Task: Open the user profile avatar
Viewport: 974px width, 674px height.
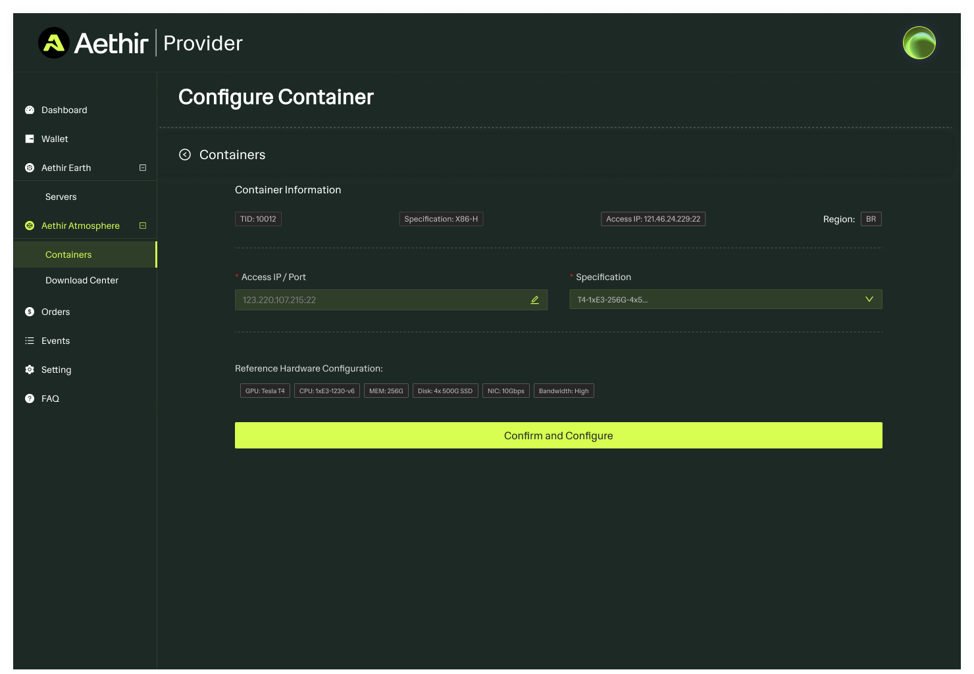Action: [x=919, y=43]
